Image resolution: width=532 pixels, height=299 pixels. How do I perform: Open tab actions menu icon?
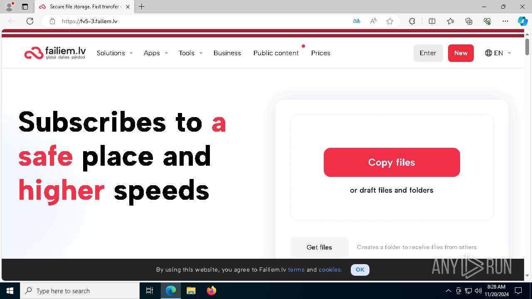(x=25, y=7)
